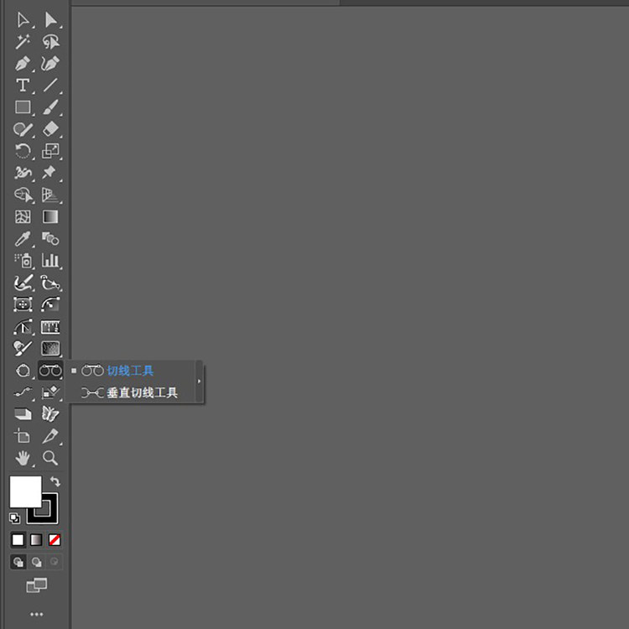
Task: Select the Shaper tool
Action: click(x=23, y=129)
